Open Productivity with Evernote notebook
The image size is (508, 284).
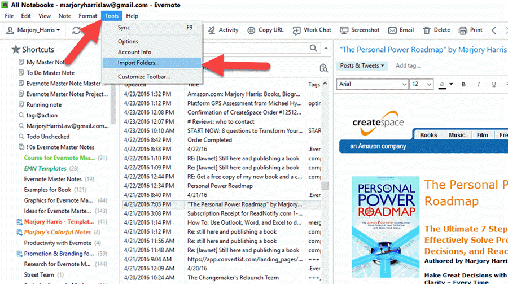pos(58,243)
